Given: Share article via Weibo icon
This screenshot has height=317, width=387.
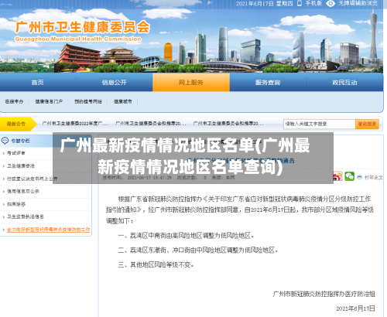Looking at the screenshot, I should 337,176.
